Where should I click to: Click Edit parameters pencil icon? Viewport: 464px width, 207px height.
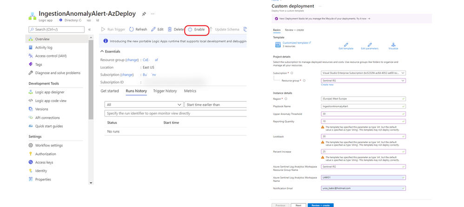370,45
